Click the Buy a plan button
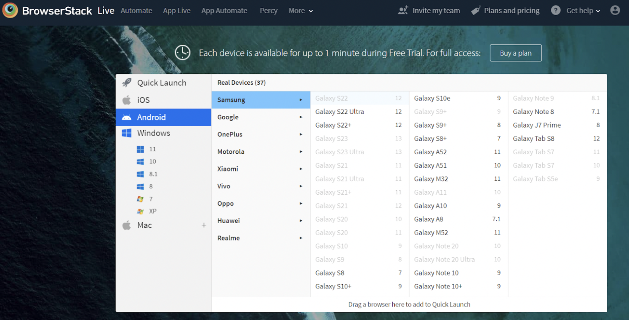This screenshot has width=629, height=320. [515, 53]
